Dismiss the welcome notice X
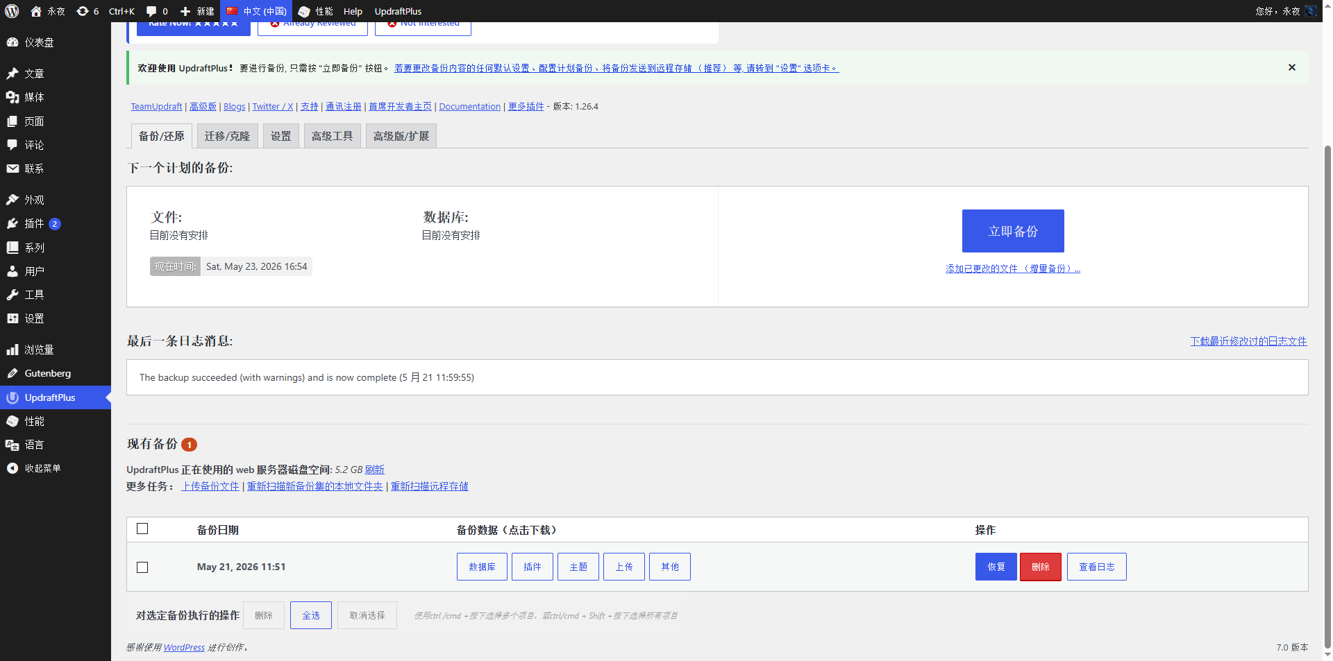The width and height of the screenshot is (1333, 661). [x=1292, y=67]
